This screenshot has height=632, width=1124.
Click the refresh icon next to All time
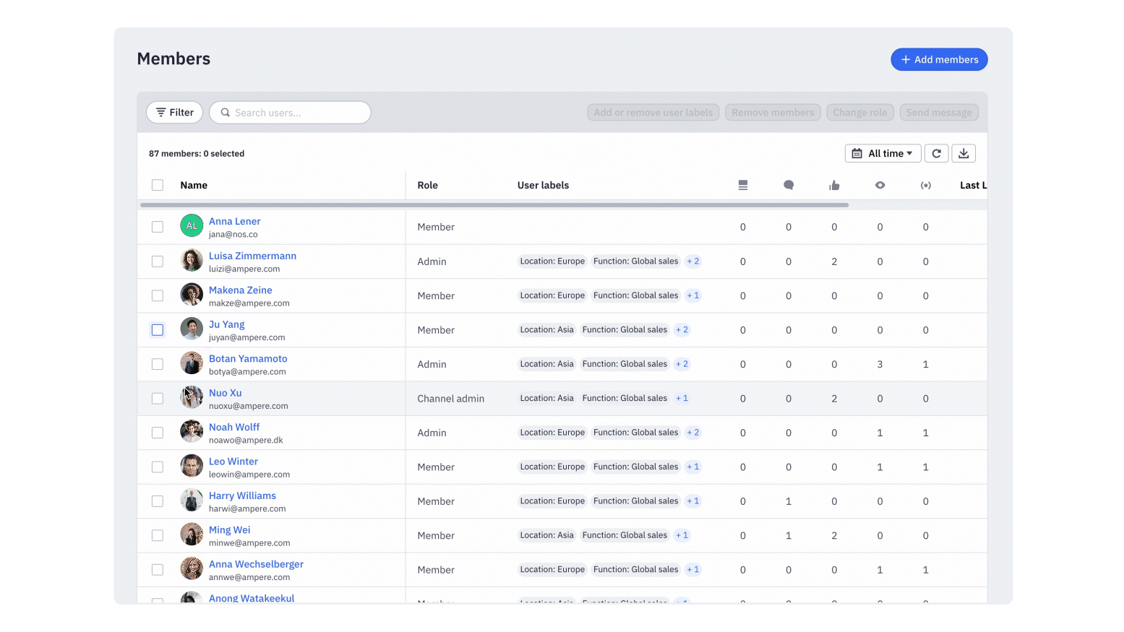tap(936, 153)
